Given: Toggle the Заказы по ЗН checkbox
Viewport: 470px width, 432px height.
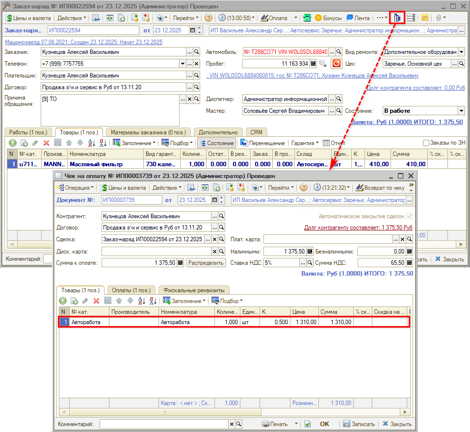Looking at the screenshot, I should 426,143.
